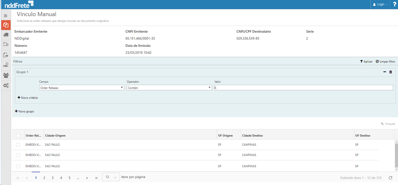This screenshot has width=398, height=185.
Task: Open the gears settings icon in the sidebar
Action: click(x=5, y=85)
